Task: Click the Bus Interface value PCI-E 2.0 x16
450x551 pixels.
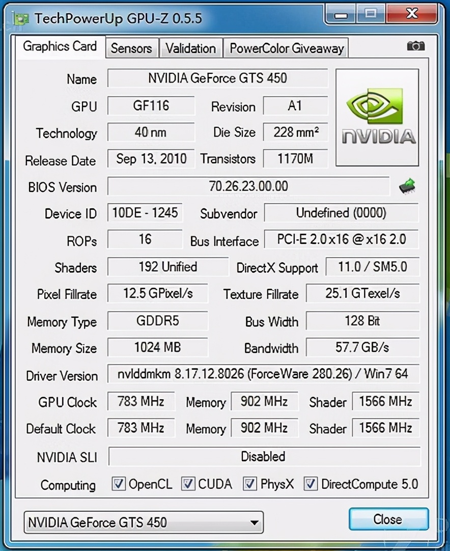Action: 341,239
